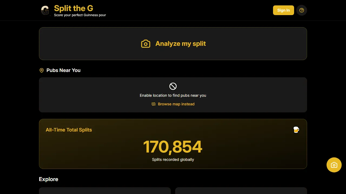Click the location pin beside Pubs Near You
Viewport: 346px width, 194px height.
coord(42,70)
